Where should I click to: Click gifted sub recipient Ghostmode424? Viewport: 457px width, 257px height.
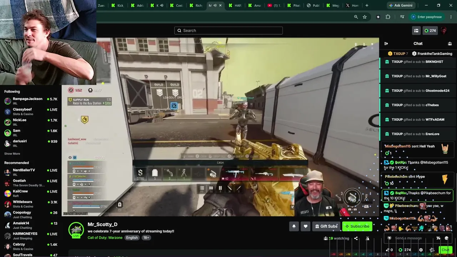pos(437,91)
